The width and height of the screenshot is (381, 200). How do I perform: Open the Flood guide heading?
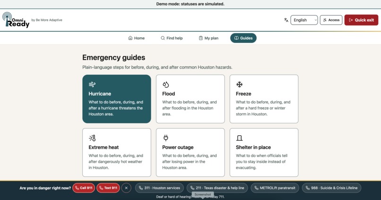[168, 94]
